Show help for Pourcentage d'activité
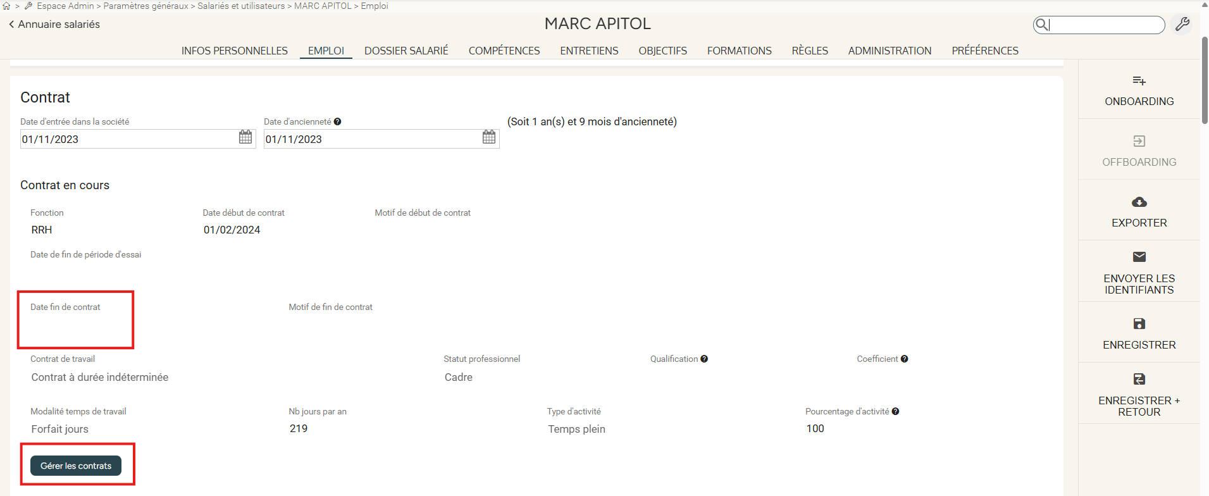 click(x=895, y=412)
